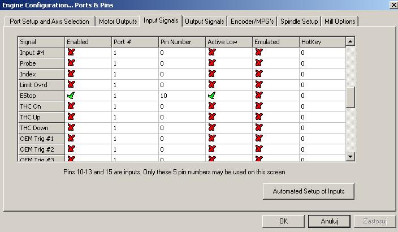
Task: Select HotKey cell for EStop
Action: (x=323, y=96)
